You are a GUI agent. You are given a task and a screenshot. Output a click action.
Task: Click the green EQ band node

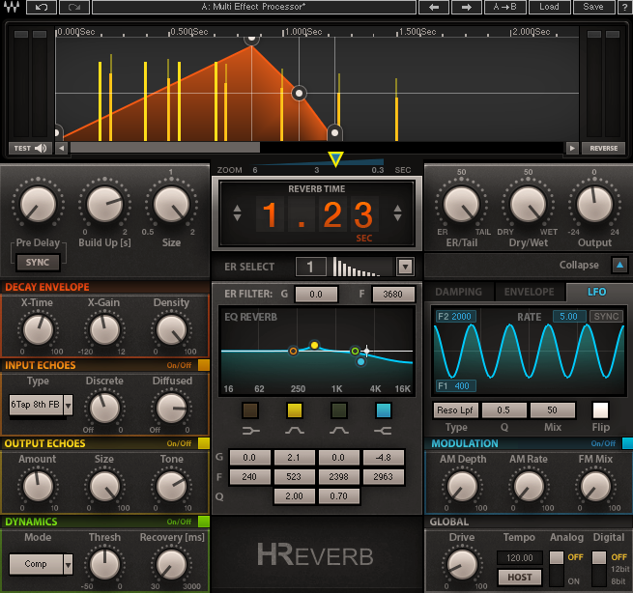tap(355, 351)
